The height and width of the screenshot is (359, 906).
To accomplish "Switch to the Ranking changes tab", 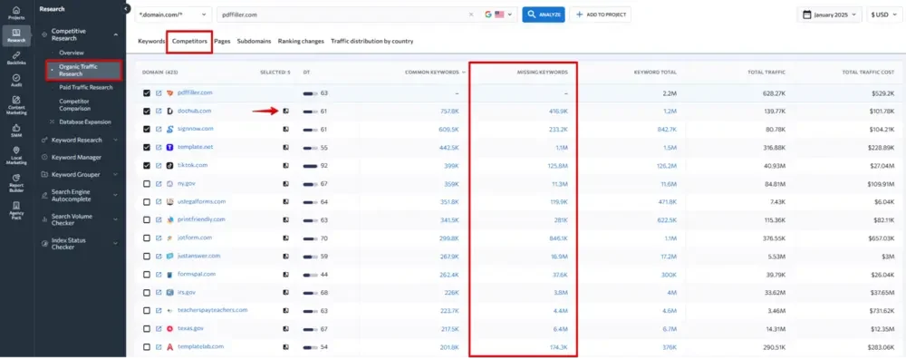I will click(301, 42).
